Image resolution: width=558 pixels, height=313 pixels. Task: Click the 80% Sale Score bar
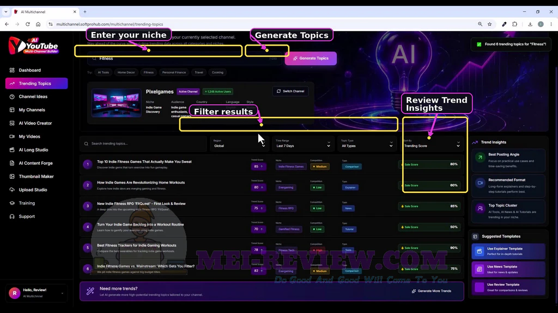[x=430, y=164]
